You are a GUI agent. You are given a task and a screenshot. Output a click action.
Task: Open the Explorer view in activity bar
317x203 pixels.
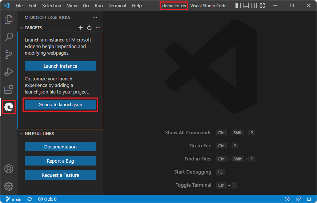pos(9,20)
